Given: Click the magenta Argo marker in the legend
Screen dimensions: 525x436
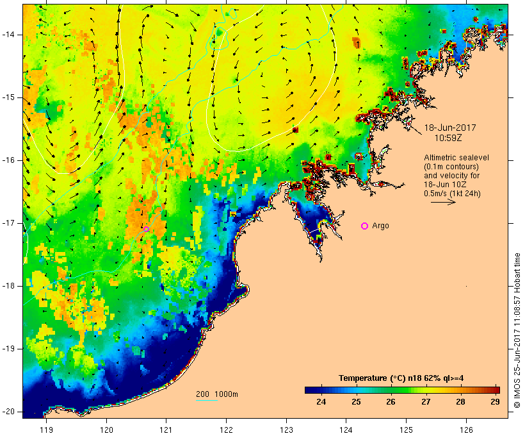Looking at the screenshot, I should [365, 226].
